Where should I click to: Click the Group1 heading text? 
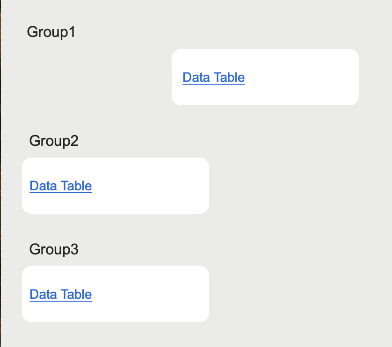pyautogui.click(x=51, y=32)
